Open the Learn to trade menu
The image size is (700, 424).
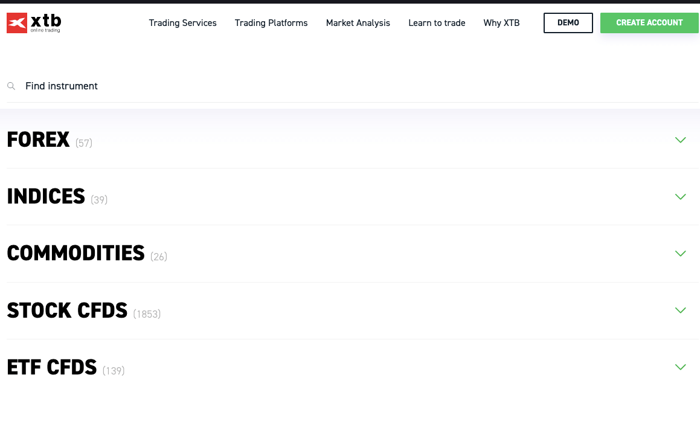[x=437, y=23]
